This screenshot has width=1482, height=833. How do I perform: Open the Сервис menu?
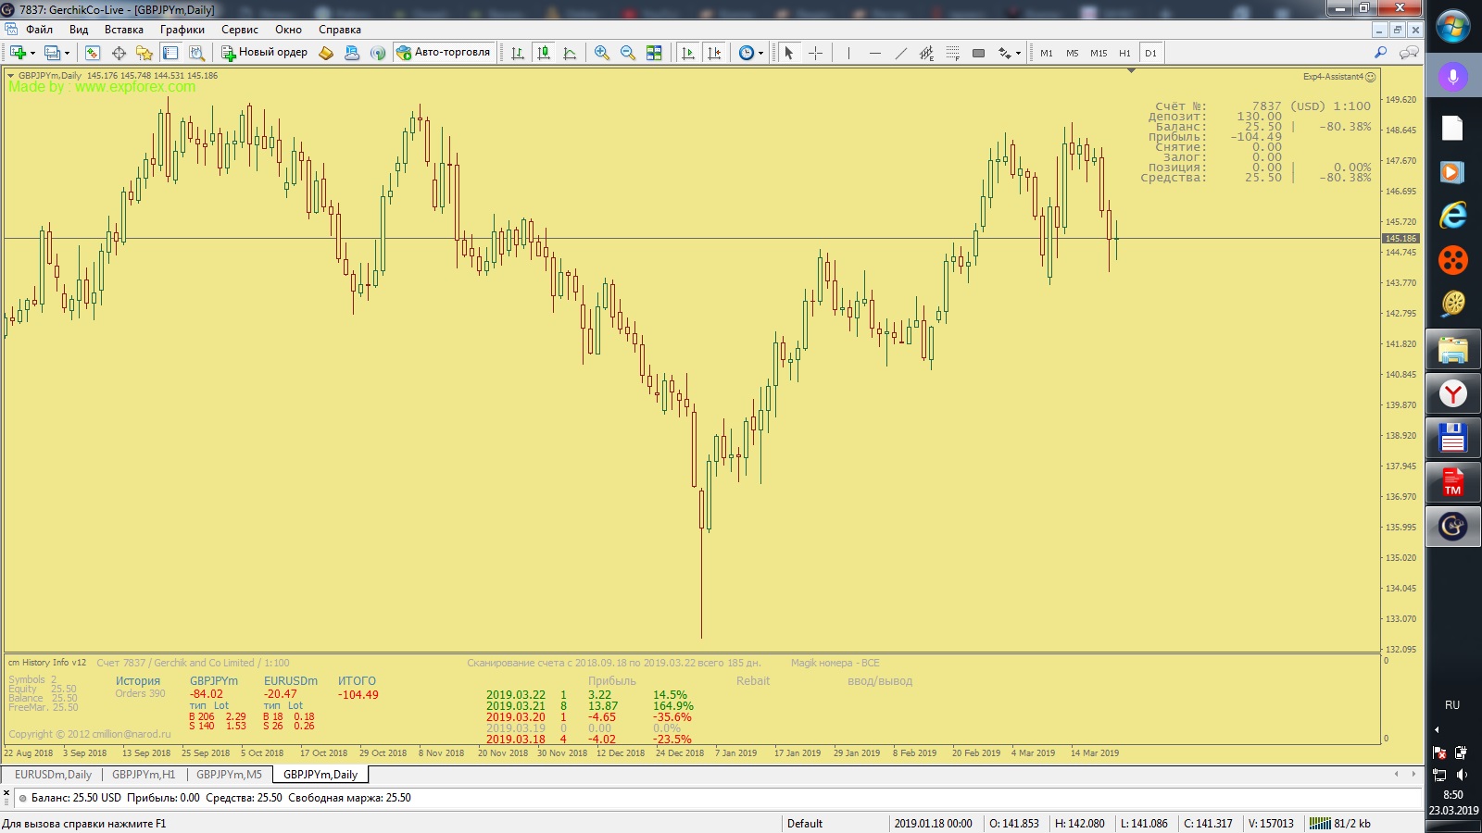click(x=240, y=30)
